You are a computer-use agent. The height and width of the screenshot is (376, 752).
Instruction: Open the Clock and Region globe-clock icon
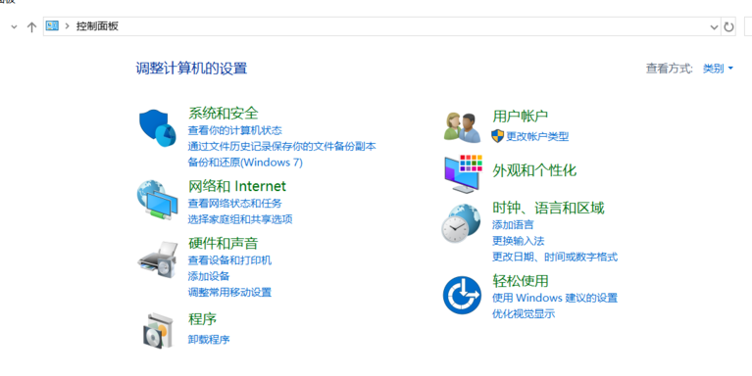461,223
